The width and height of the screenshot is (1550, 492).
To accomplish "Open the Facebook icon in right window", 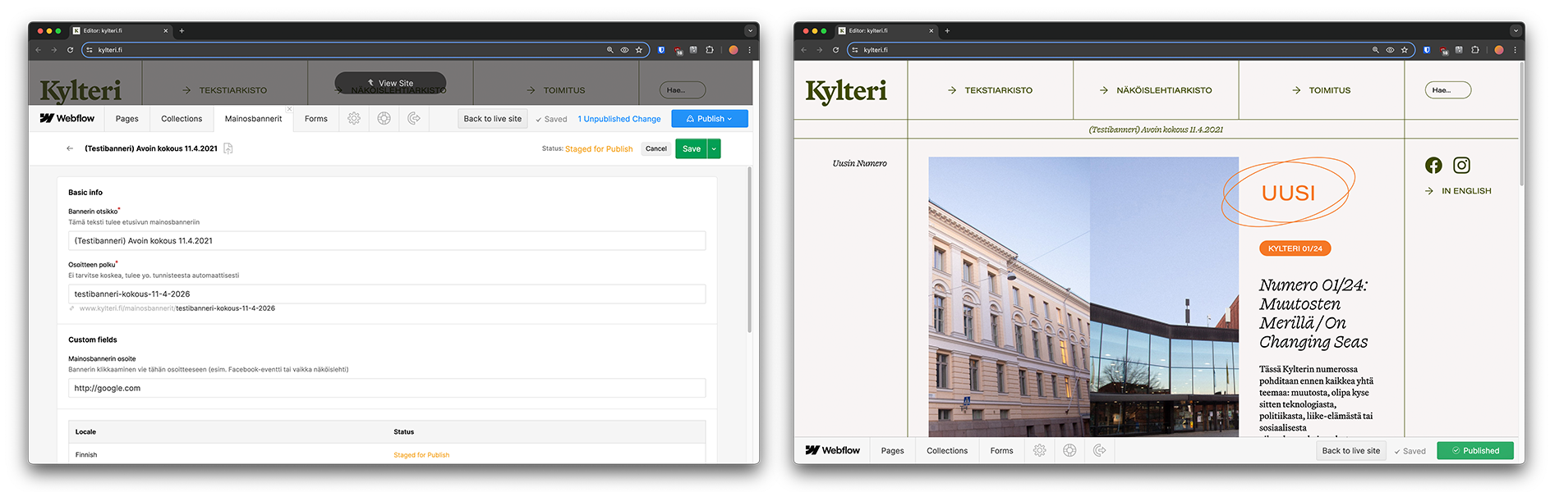I will point(1433,165).
